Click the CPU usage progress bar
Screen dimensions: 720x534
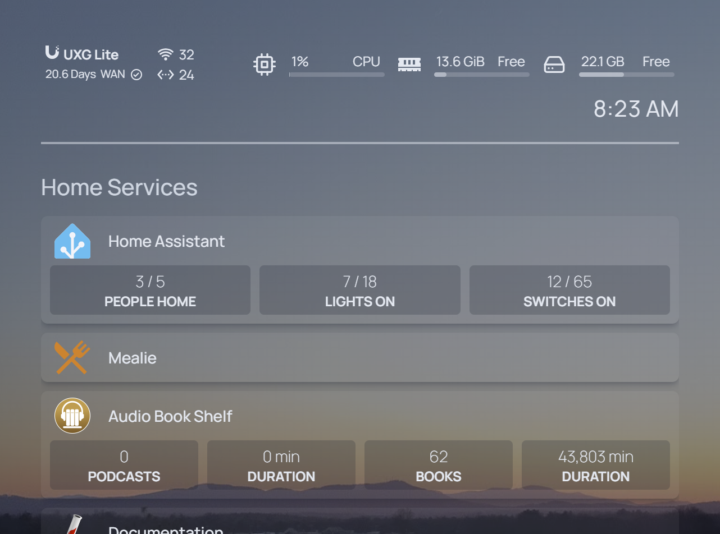(337, 75)
